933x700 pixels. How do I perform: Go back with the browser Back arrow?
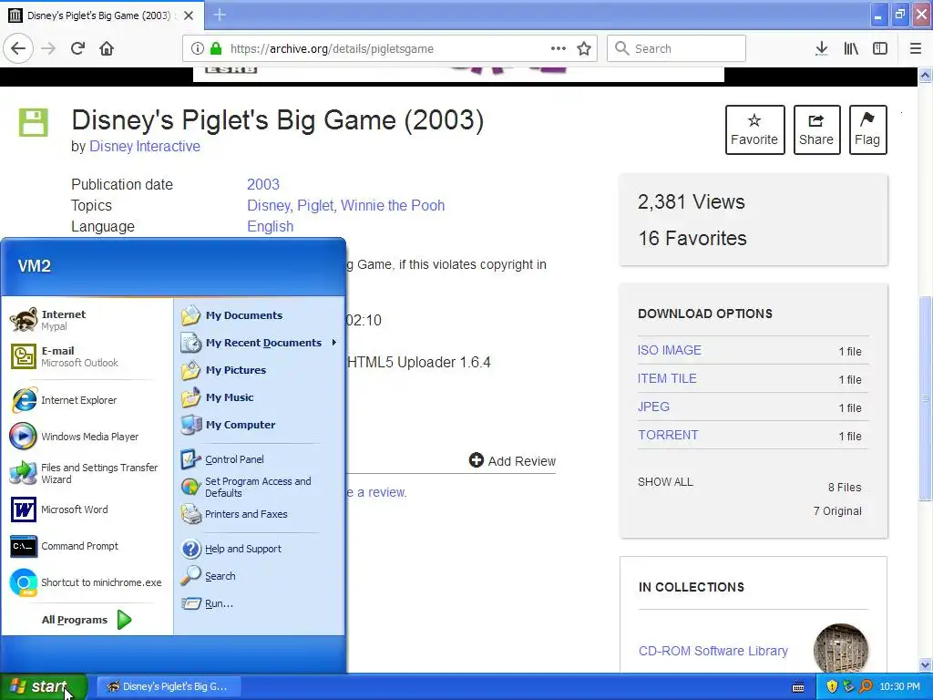(18, 48)
